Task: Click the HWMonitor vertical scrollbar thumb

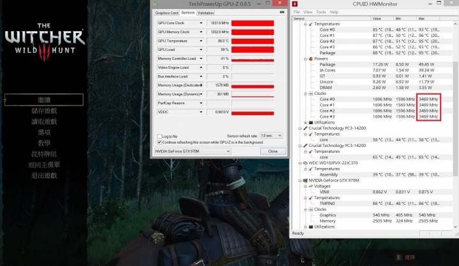Action: [455, 118]
